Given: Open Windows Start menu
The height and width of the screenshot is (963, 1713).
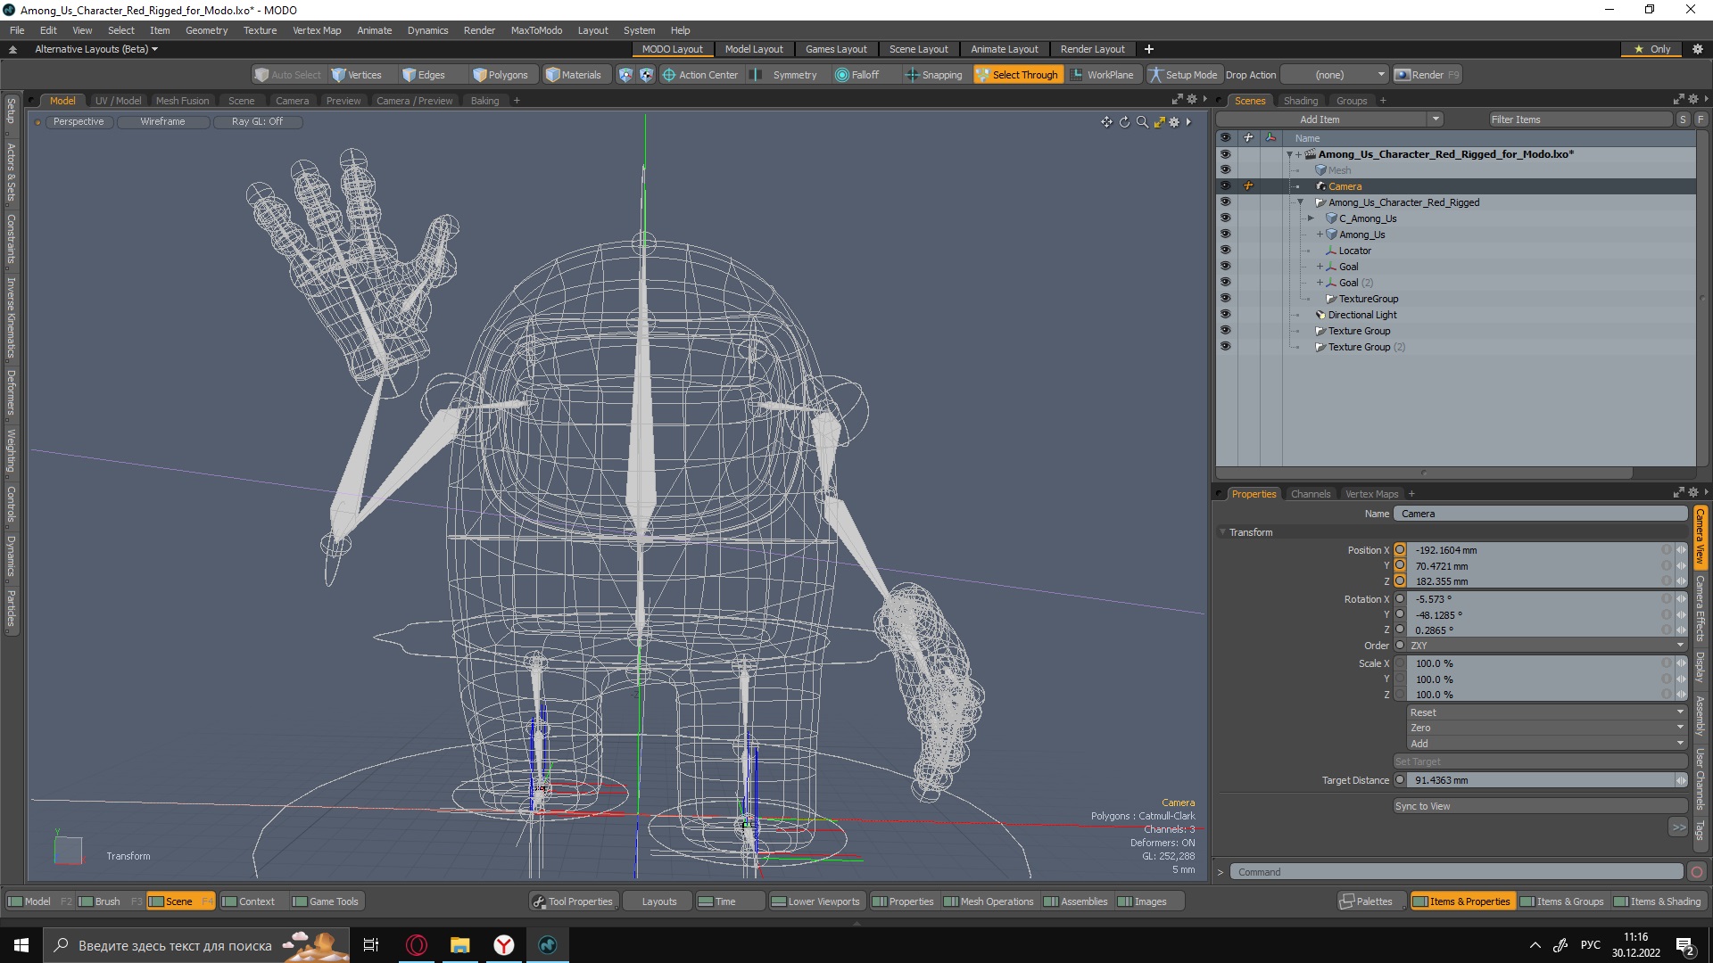Looking at the screenshot, I should pyautogui.click(x=21, y=945).
